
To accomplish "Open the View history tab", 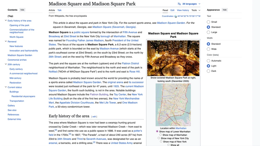I will pos(183,10).
